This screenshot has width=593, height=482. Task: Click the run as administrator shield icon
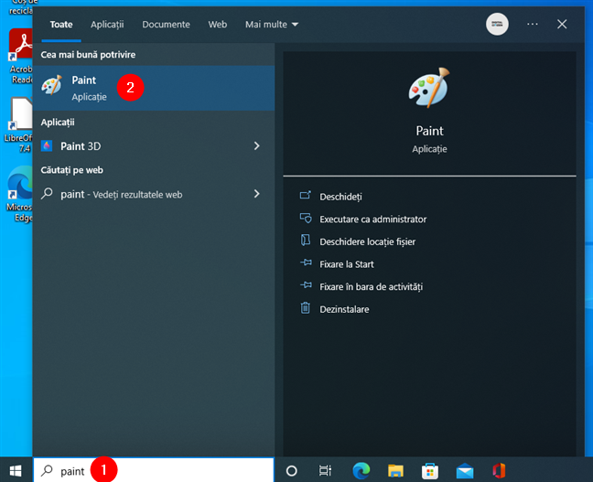coord(306,218)
